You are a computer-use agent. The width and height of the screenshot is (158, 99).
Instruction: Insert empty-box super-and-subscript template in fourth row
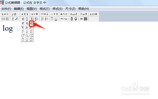pyautogui.click(x=31, y=35)
